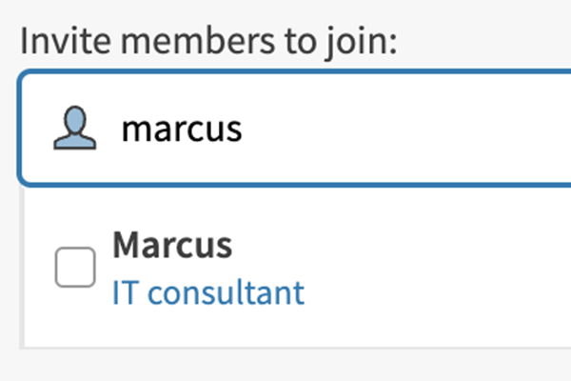Activate the invite members search box
This screenshot has height=381, width=571.
click(333, 129)
